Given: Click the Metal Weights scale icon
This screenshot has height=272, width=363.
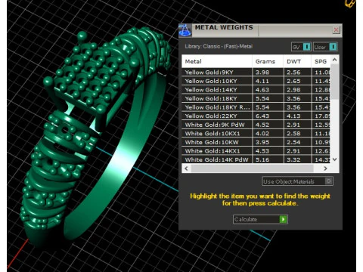Looking at the screenshot, I should [185, 30].
